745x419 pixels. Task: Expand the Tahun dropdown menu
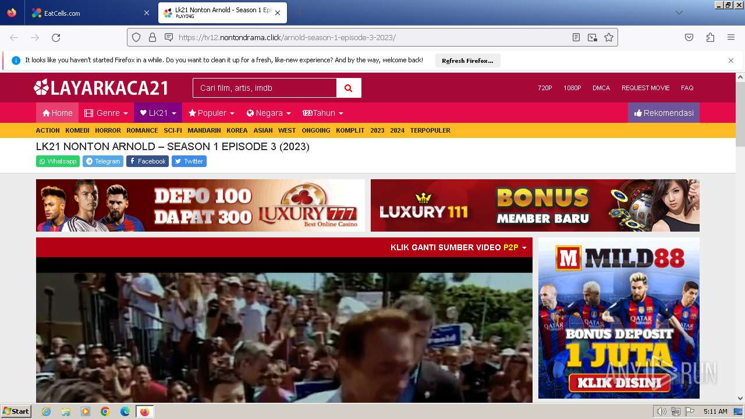tap(323, 113)
